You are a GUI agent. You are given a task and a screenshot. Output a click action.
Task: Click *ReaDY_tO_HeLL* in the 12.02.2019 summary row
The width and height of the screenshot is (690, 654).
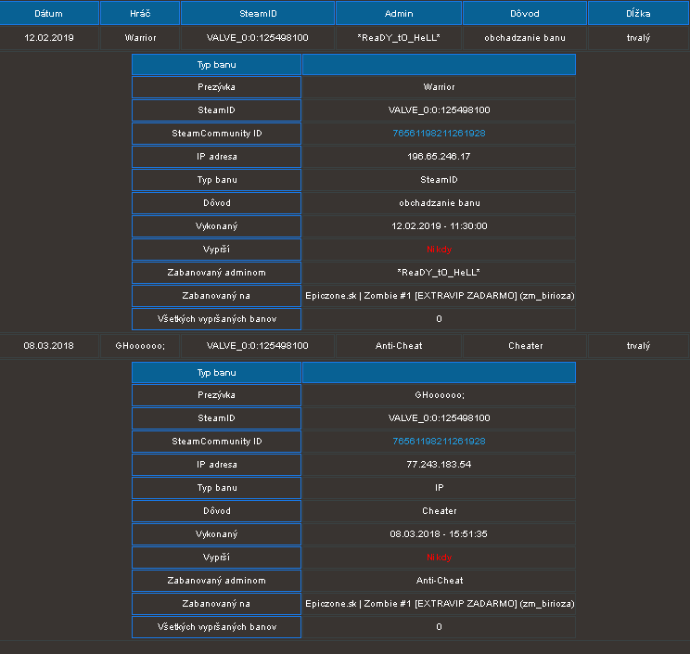(x=399, y=38)
